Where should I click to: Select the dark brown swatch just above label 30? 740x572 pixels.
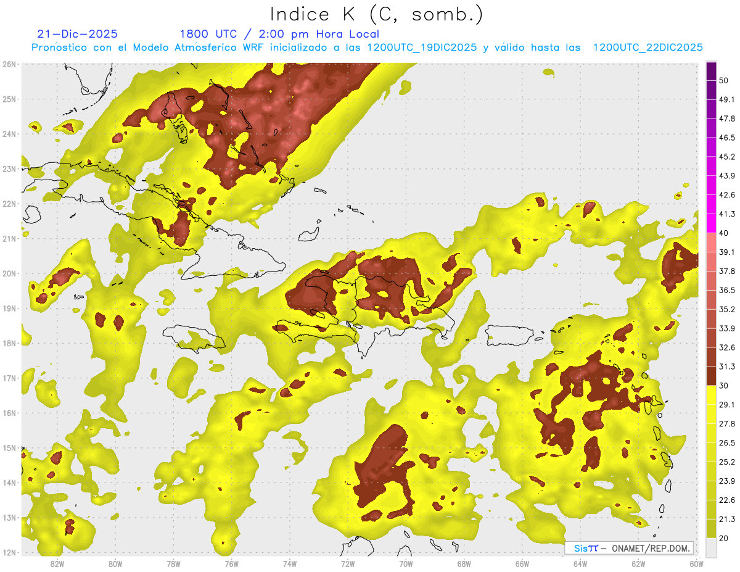711,375
